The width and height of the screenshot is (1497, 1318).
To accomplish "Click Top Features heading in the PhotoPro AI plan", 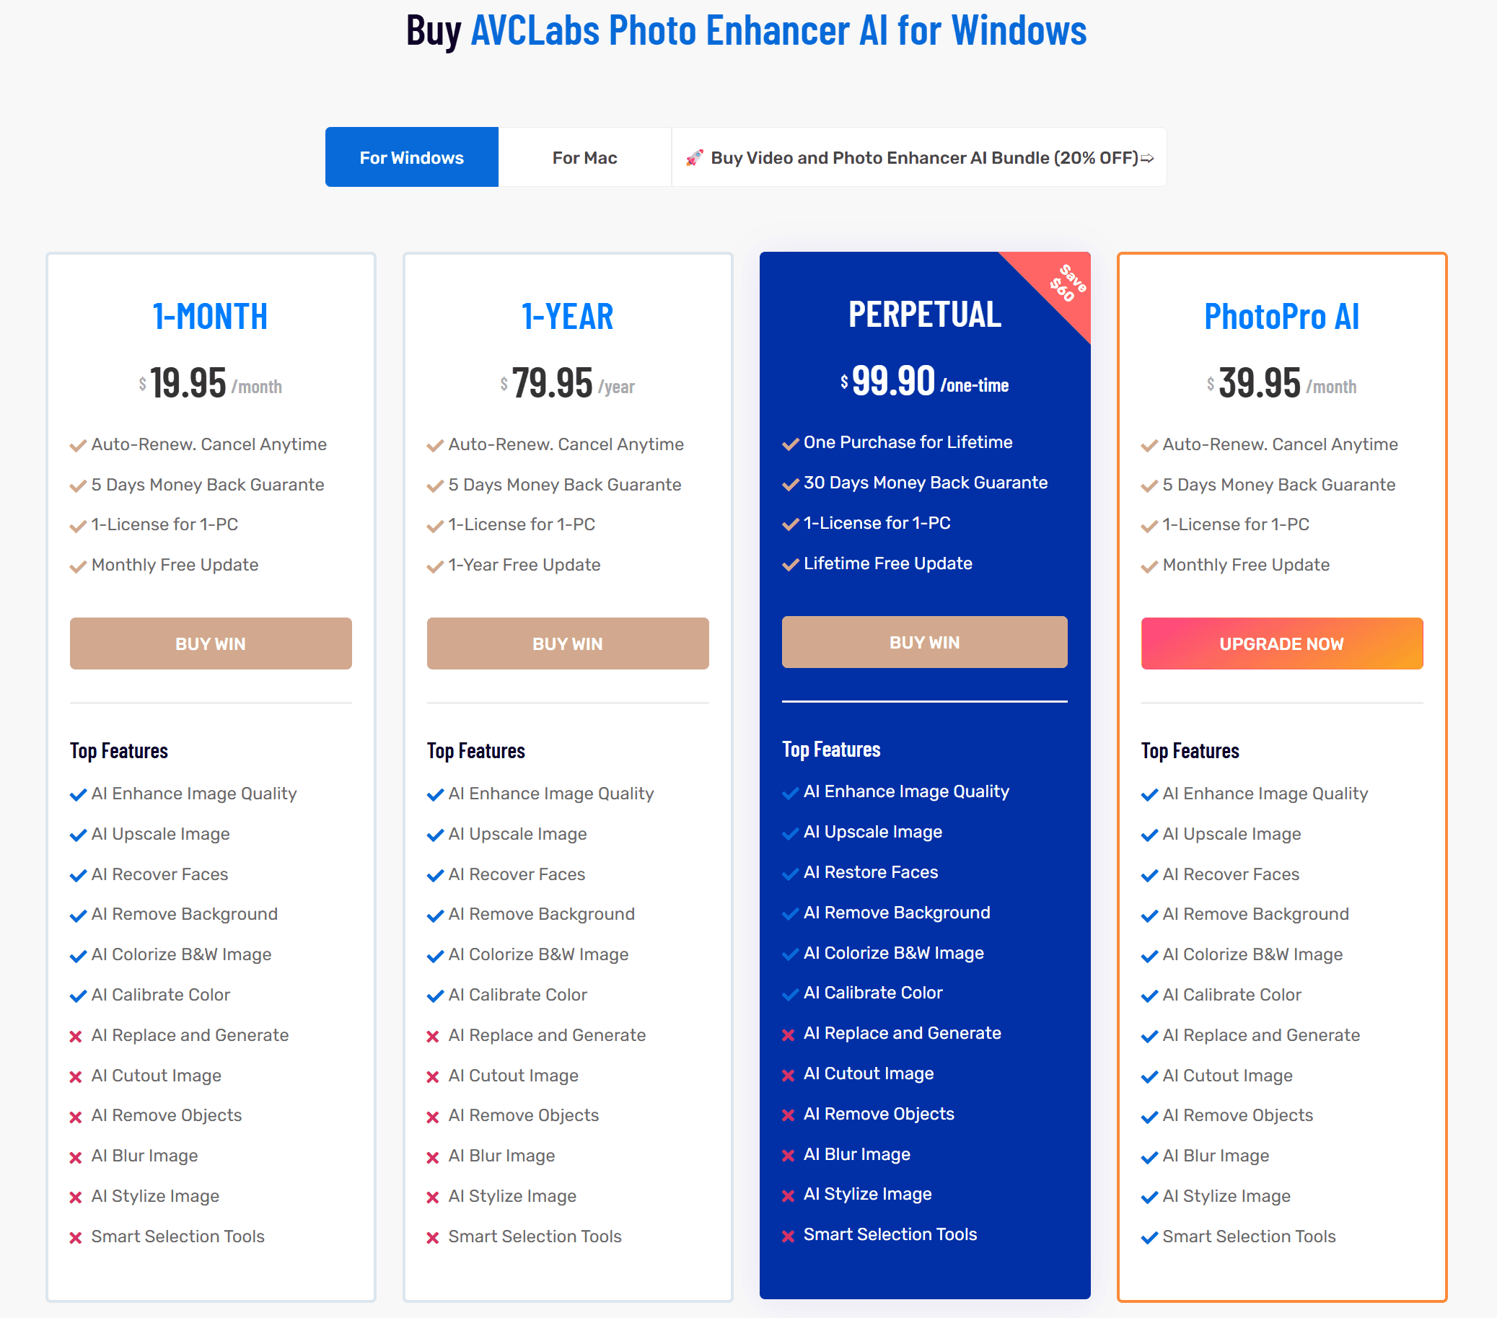I will point(1190,751).
